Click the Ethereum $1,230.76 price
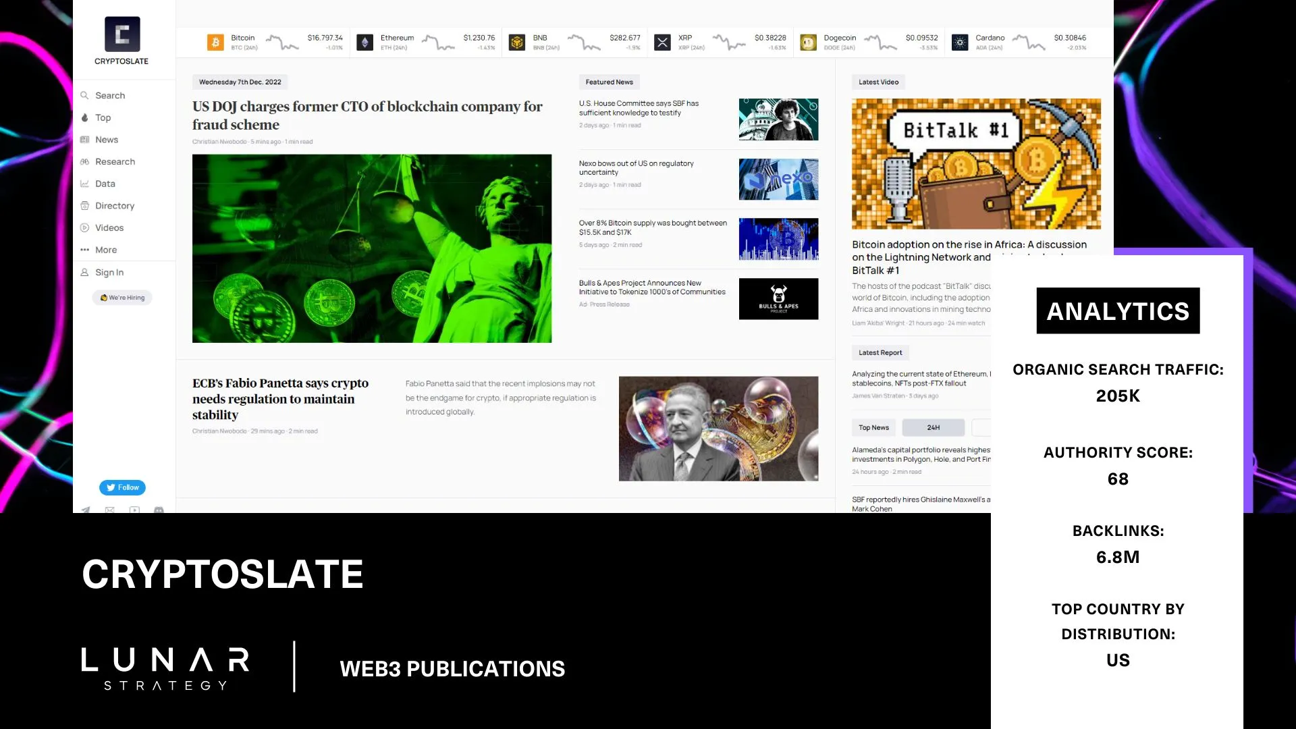Image resolution: width=1296 pixels, height=729 pixels. coord(479,38)
